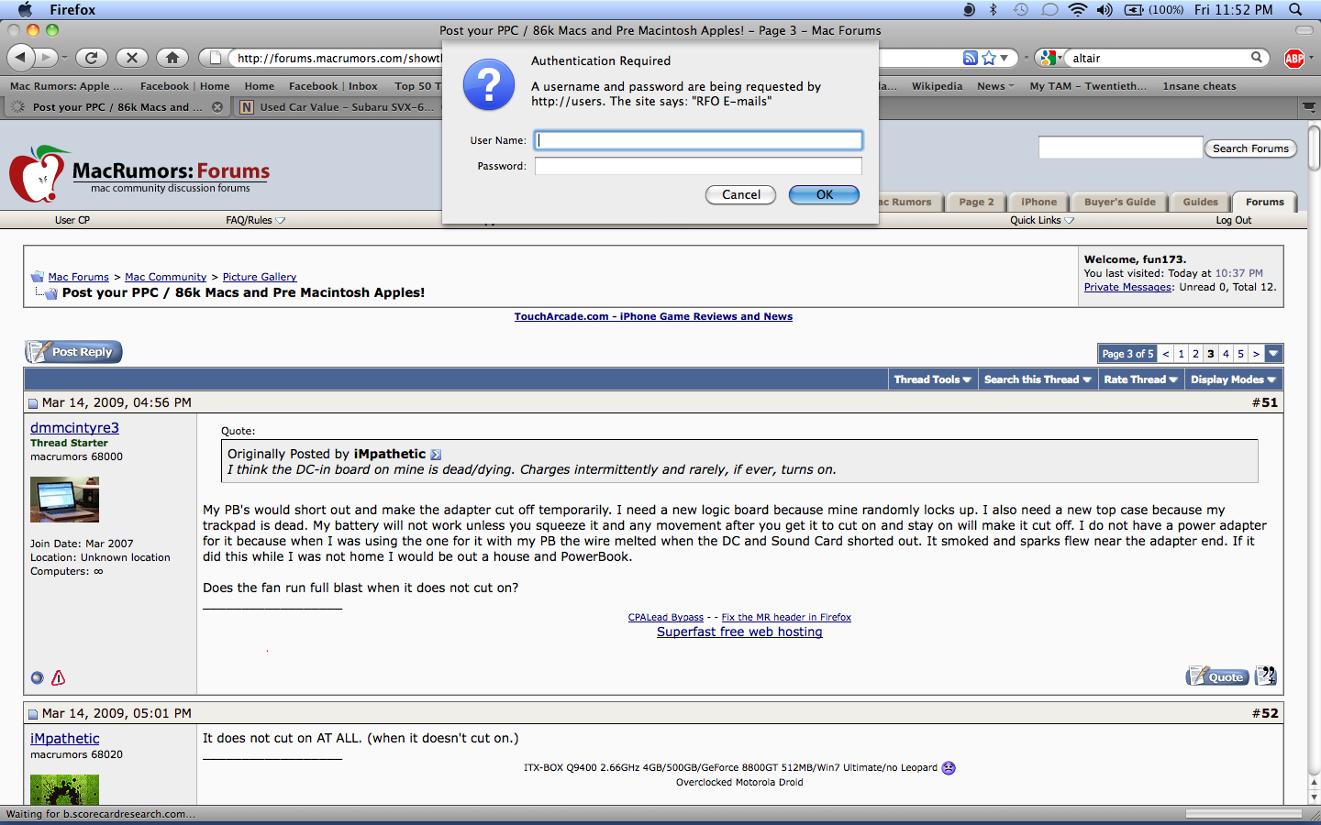1321x825 pixels.
Task: Click dmmcintyre3 online status icon
Action: click(37, 678)
